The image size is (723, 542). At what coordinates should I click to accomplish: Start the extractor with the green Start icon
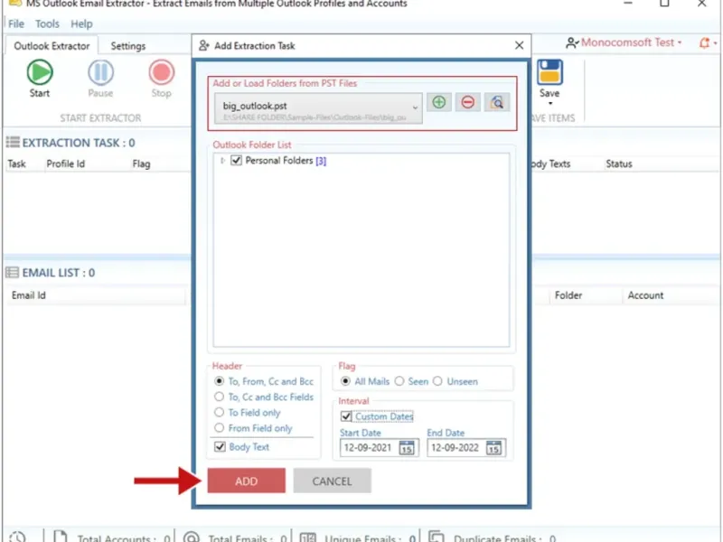click(40, 72)
